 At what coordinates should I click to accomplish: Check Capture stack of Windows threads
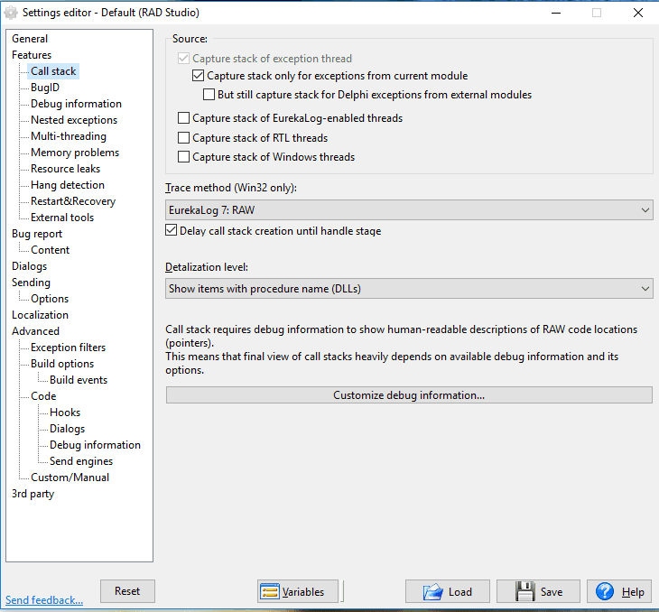(x=183, y=157)
